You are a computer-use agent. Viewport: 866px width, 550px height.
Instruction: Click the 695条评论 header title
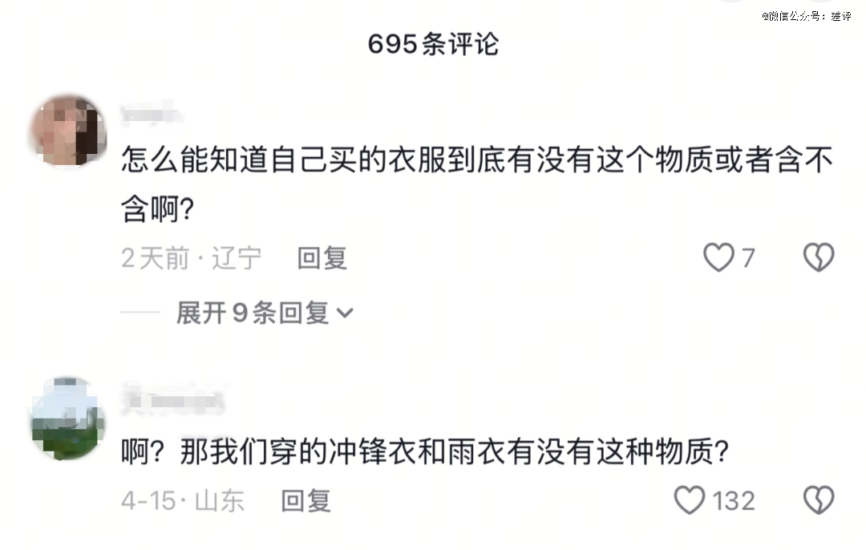433,45
